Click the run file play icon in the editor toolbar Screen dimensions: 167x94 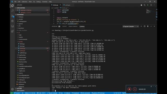pyautogui.click(x=148, y=5)
